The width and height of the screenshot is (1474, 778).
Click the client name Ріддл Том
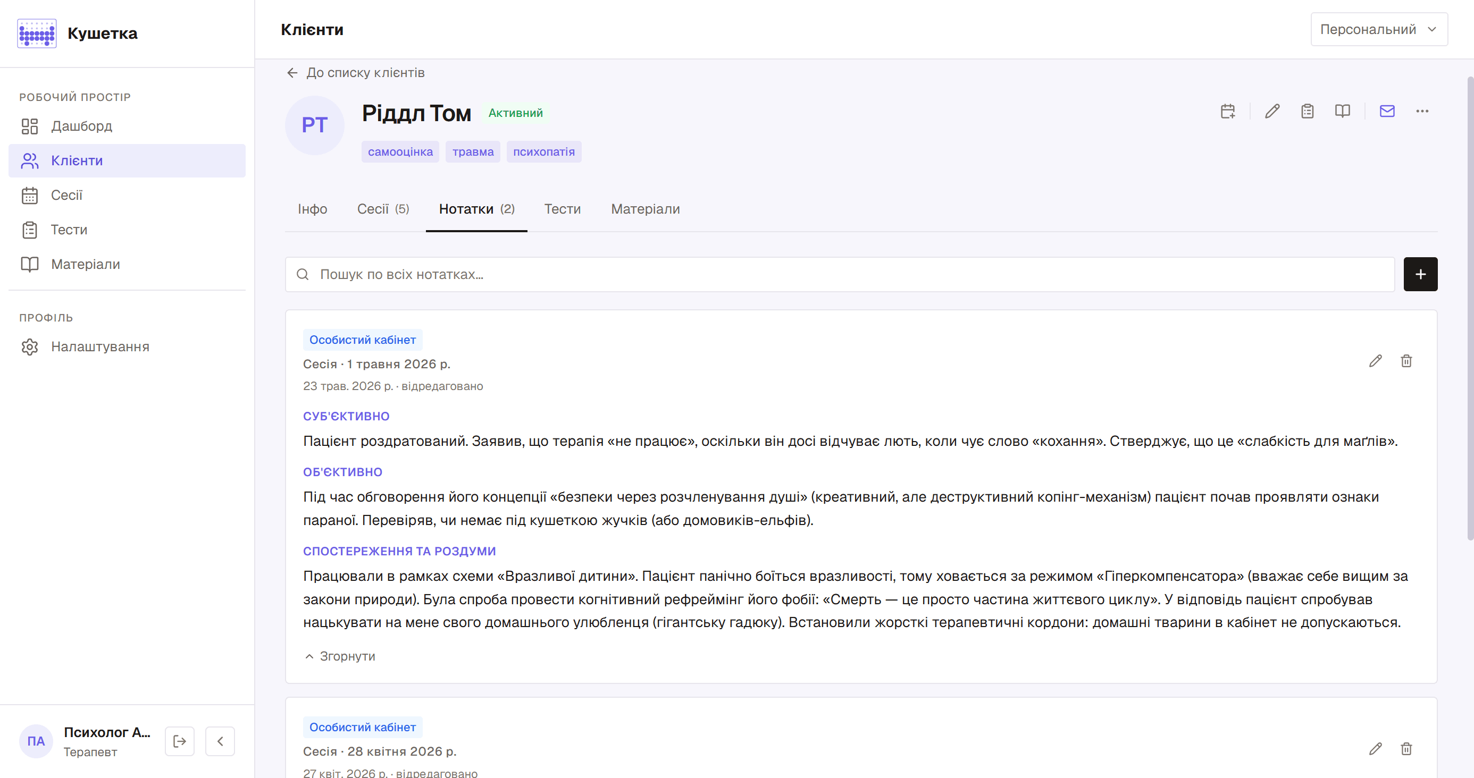tap(416, 113)
